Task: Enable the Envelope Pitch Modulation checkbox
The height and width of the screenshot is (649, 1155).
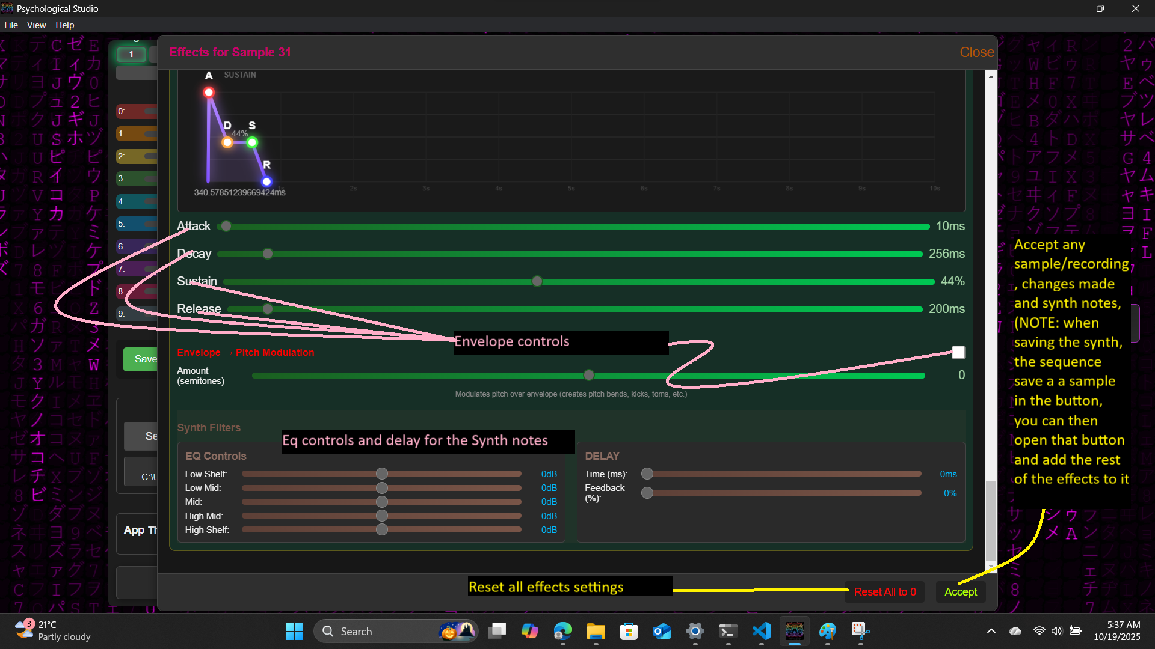Action: pos(958,352)
